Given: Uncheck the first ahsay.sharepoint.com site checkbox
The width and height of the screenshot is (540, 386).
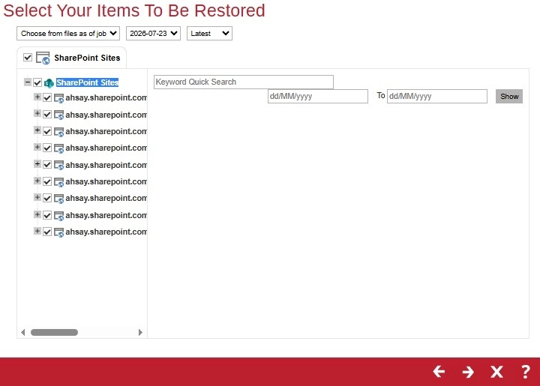Looking at the screenshot, I should coord(47,97).
